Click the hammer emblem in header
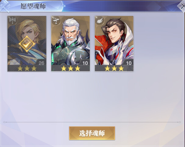Screen dimensions: 185x147 click(5, 6)
